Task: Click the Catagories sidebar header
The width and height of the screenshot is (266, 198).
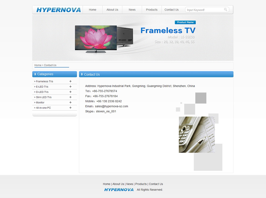Action: pos(55,74)
